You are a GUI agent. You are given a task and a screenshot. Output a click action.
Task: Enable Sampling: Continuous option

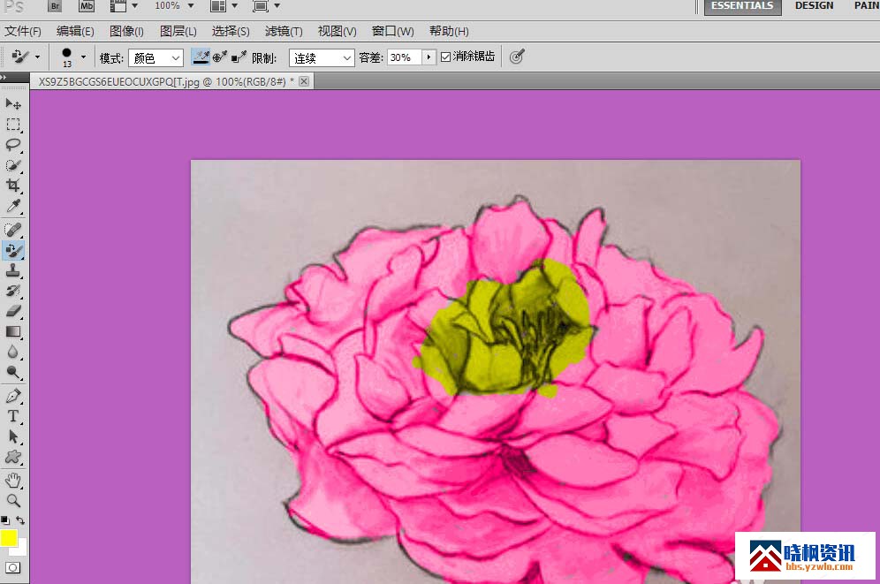pyautogui.click(x=201, y=57)
